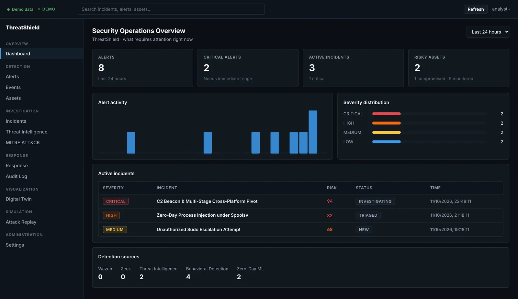The width and height of the screenshot is (518, 299).
Task: Open Dashboard in the sidebar
Action: [41, 54]
